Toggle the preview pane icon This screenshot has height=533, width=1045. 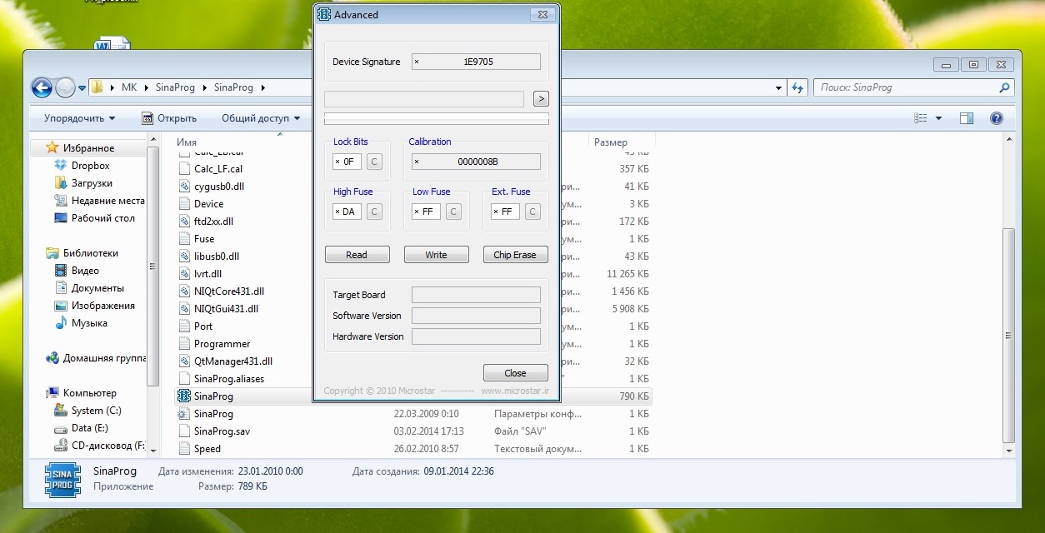click(x=967, y=118)
